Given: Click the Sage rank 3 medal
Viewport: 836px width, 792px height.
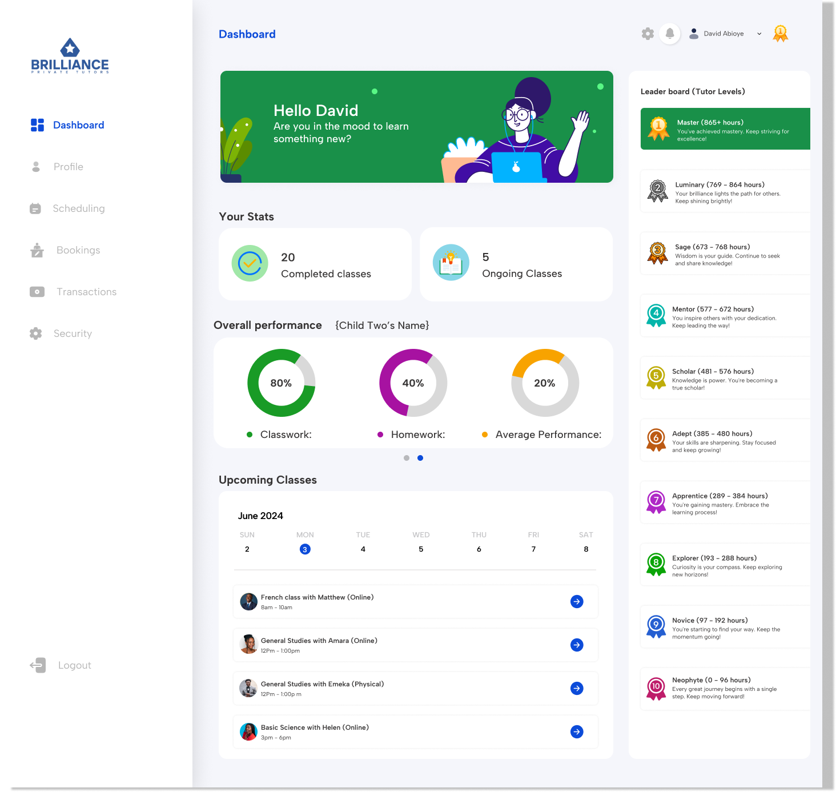Looking at the screenshot, I should tap(657, 253).
